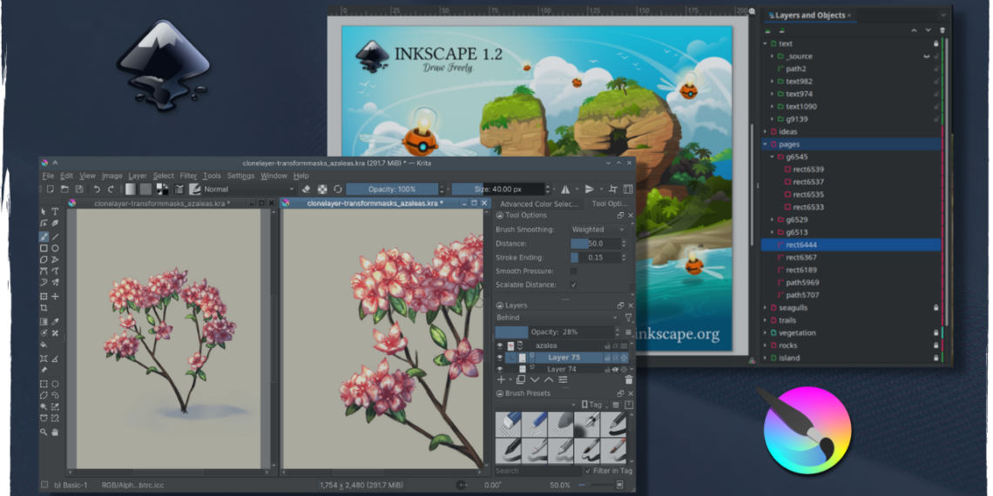The image size is (993, 496).
Task: Select the Pan hand tool in Krita
Action: 55,432
